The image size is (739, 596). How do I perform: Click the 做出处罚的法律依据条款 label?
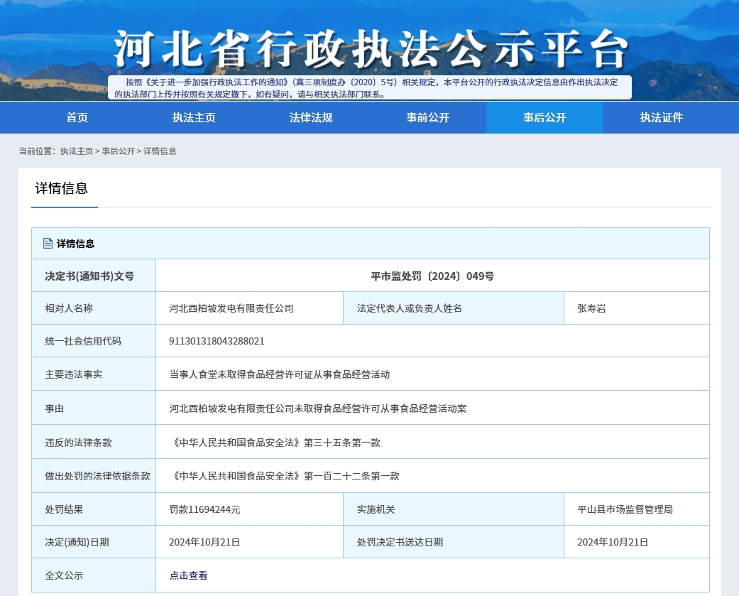pyautogui.click(x=97, y=476)
